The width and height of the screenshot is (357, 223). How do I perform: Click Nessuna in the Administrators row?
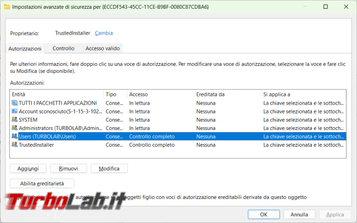pos(206,128)
